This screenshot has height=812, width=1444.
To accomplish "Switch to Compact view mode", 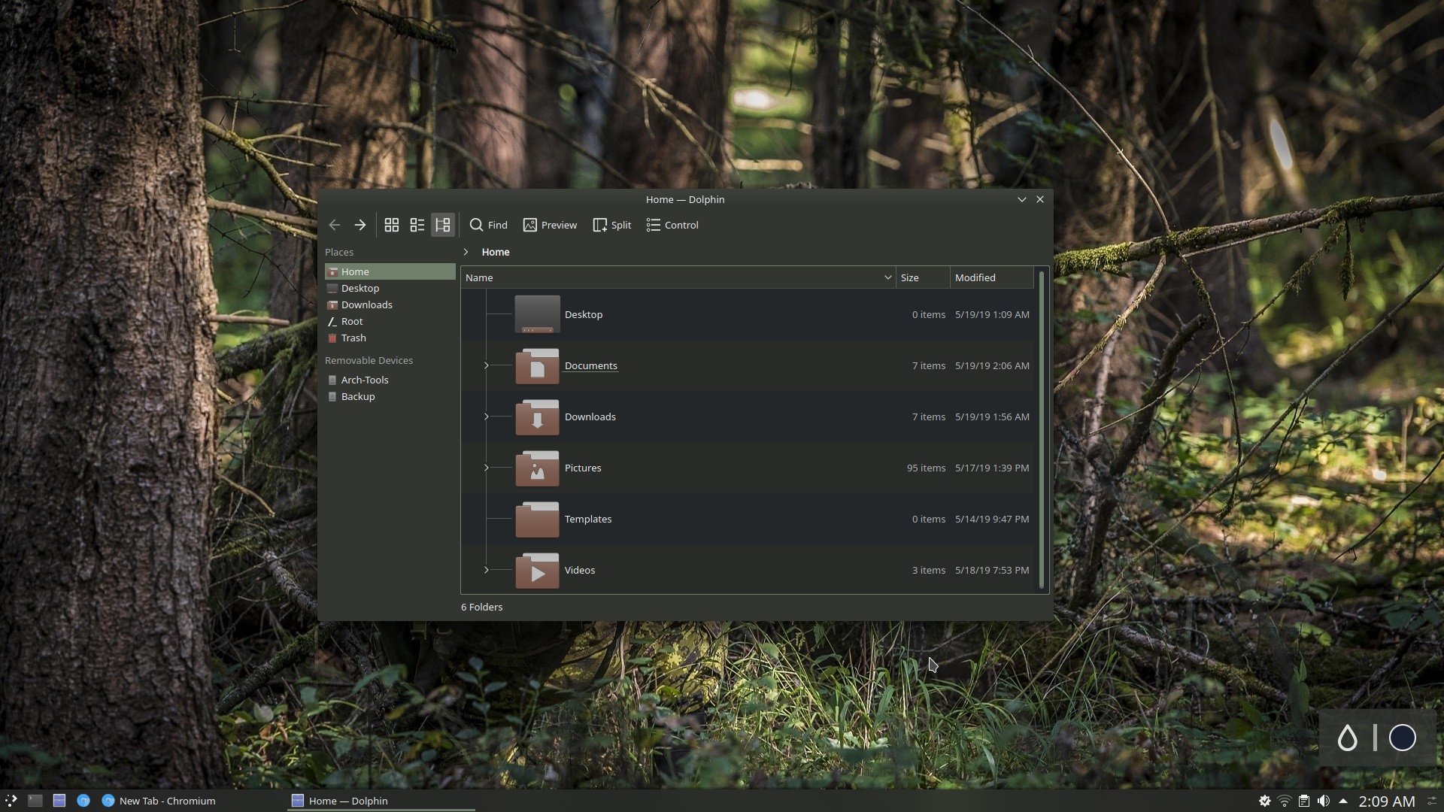I will [x=417, y=225].
